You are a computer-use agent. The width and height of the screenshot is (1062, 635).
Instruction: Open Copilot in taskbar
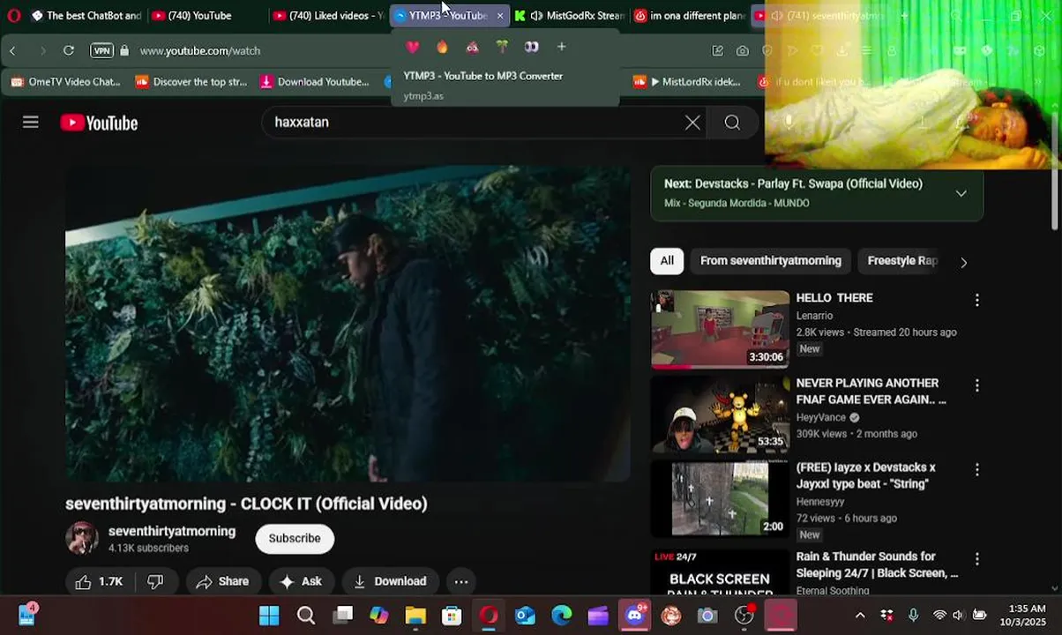point(379,616)
